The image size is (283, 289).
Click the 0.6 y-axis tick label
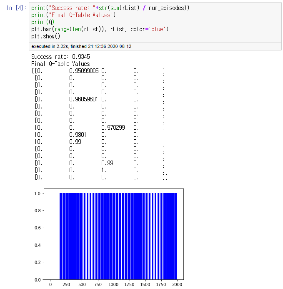coord(38,228)
